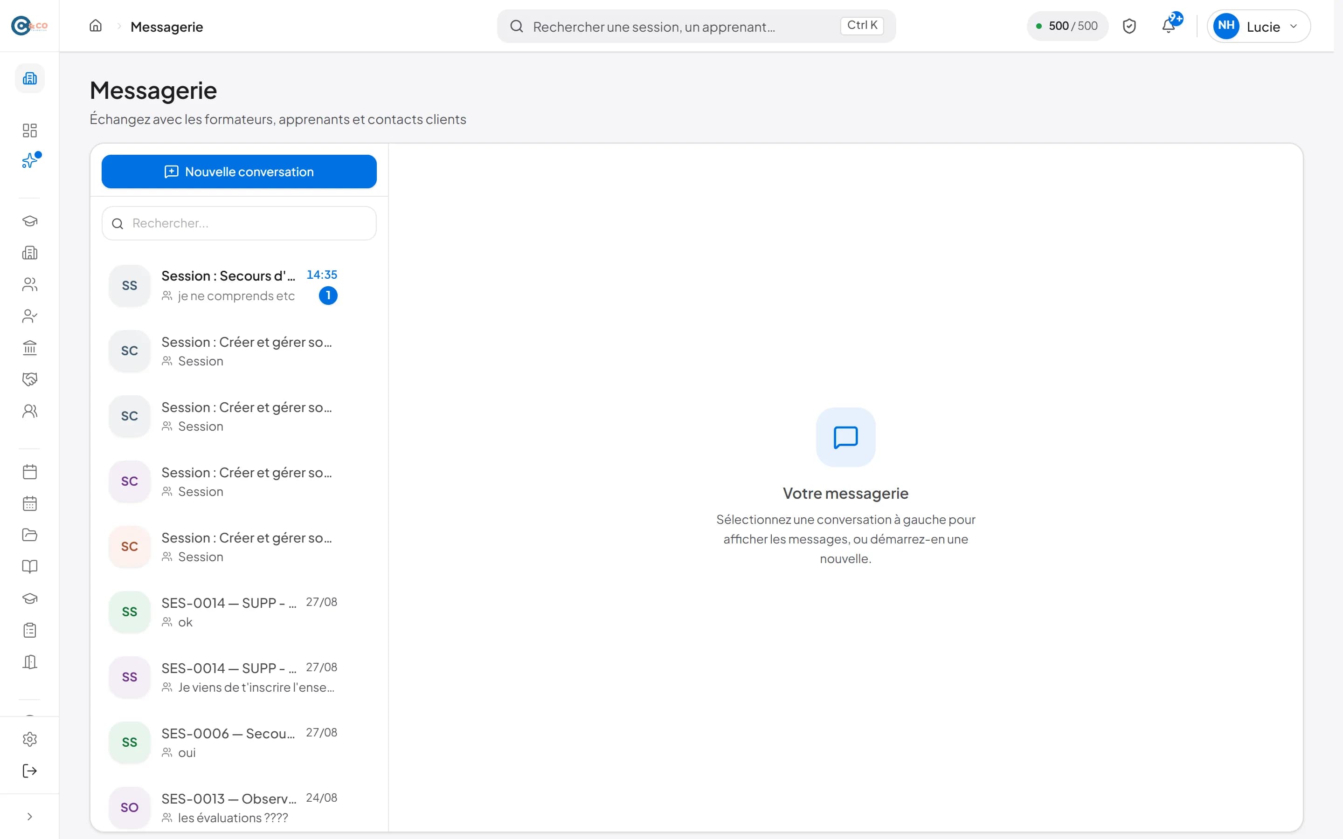Open the home breadcrumb icon
Image resolution: width=1343 pixels, height=839 pixels.
(x=96, y=26)
